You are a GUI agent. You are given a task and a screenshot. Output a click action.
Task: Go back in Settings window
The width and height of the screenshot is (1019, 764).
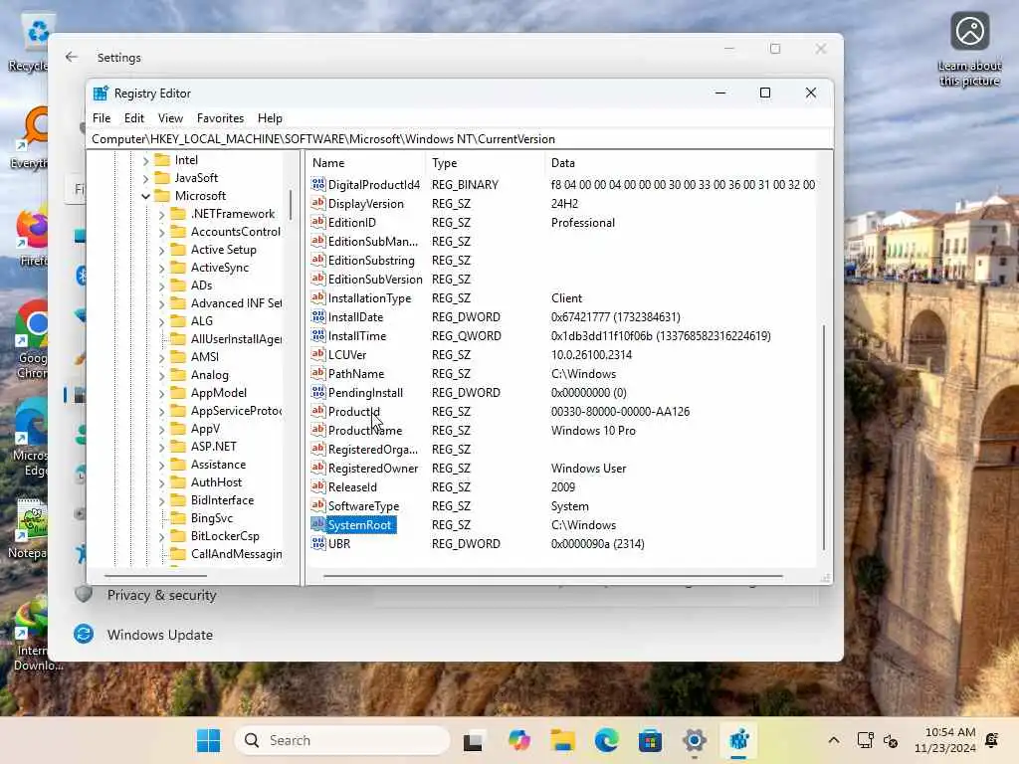(x=72, y=57)
